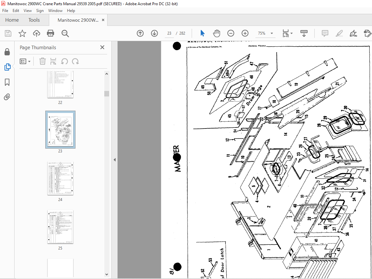Open the File menu

(x=5, y=10)
